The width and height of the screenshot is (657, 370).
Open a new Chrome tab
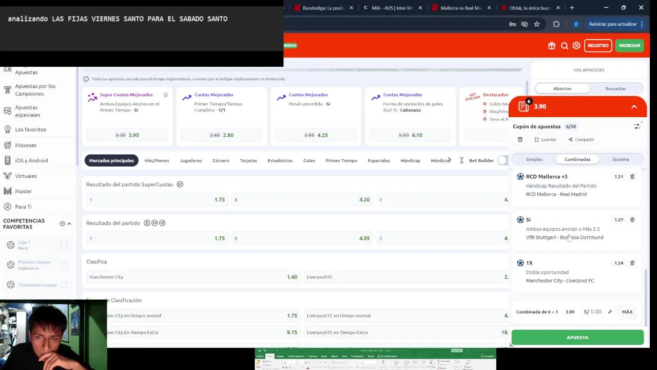point(572,8)
